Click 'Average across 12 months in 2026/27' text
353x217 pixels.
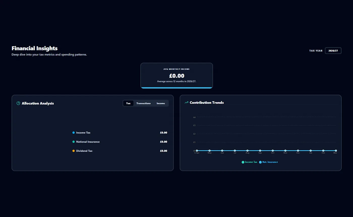(177, 81)
